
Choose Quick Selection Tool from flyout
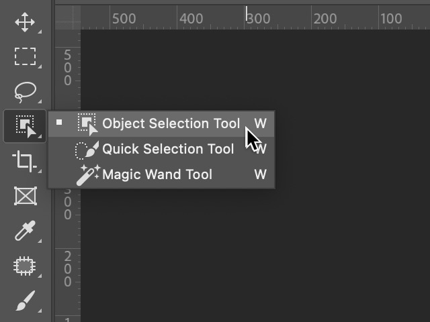[168, 150]
